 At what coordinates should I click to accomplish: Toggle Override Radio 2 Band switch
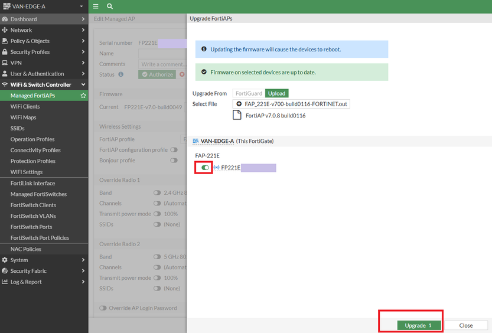pyautogui.click(x=157, y=256)
